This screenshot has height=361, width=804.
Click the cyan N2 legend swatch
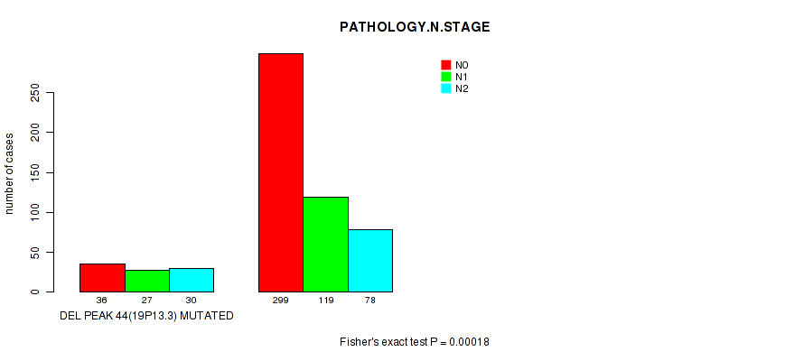(445, 88)
